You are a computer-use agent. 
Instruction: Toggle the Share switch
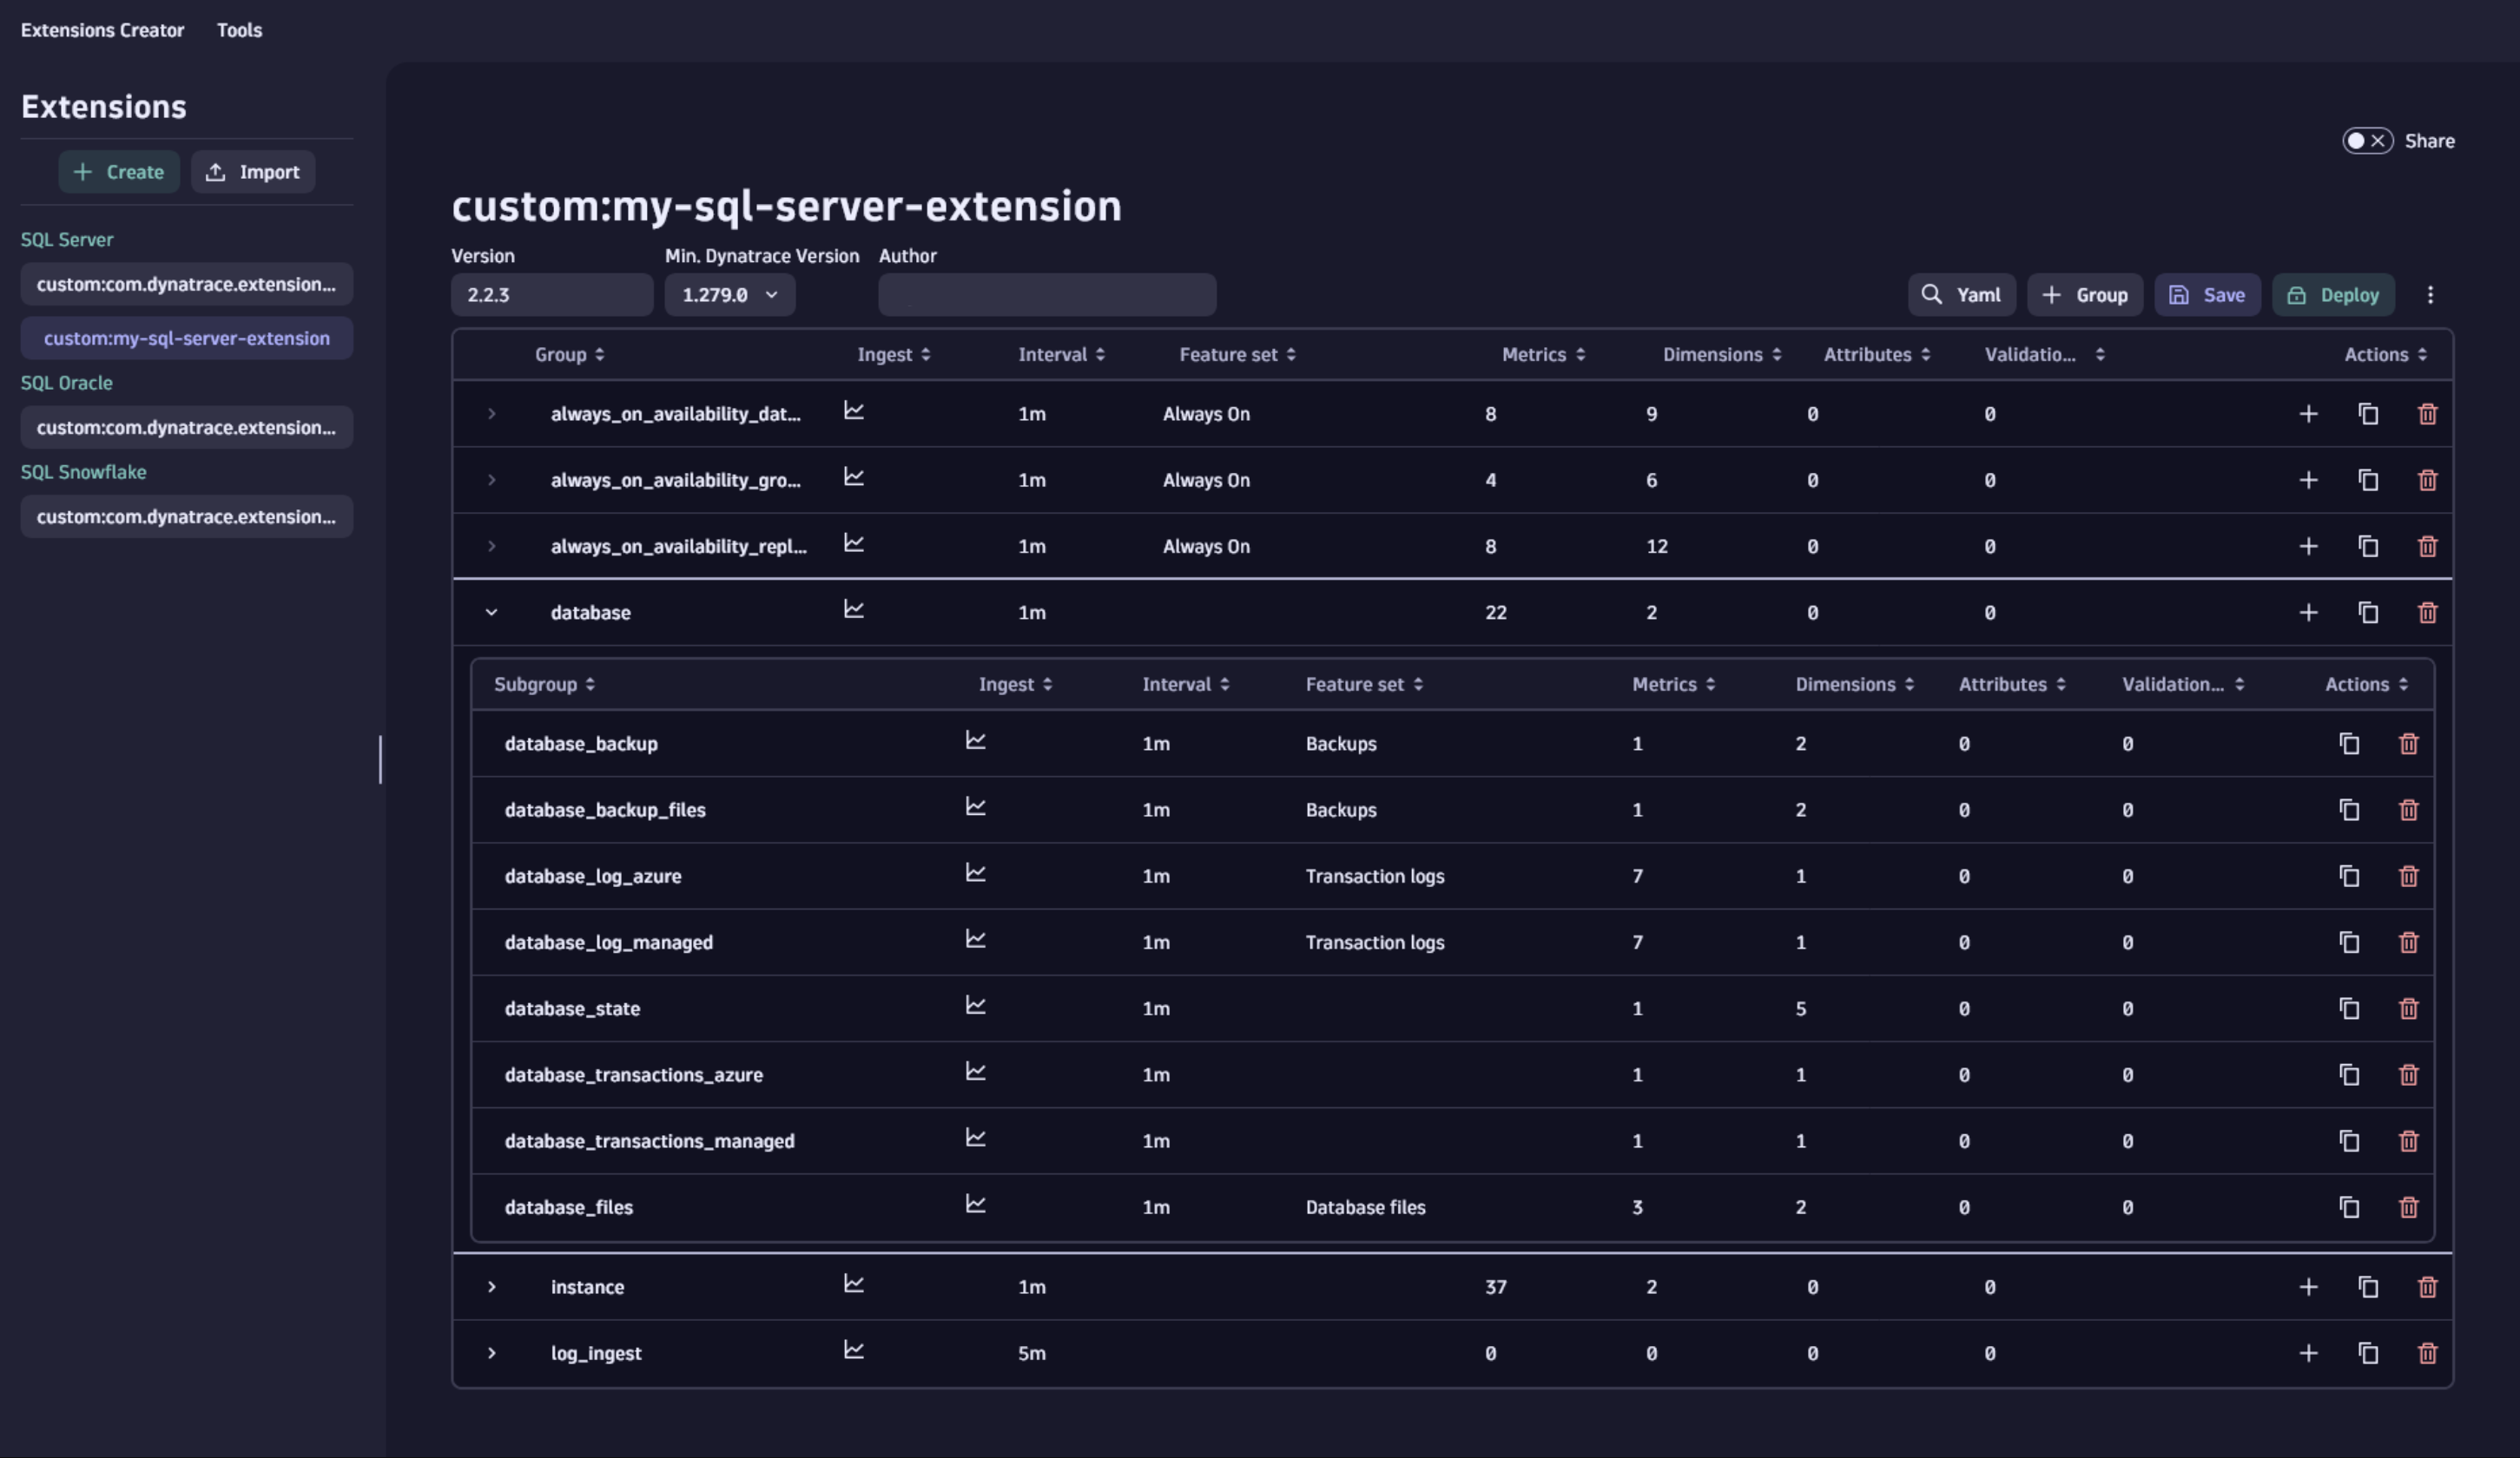click(x=2366, y=141)
